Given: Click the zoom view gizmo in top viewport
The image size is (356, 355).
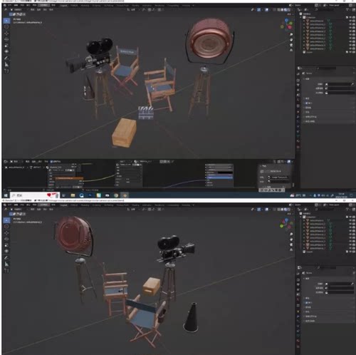Looking at the screenshot, I should click(x=291, y=34).
